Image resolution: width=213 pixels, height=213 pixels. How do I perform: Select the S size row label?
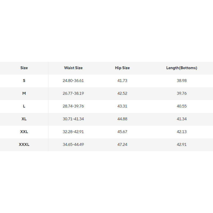[24, 80]
